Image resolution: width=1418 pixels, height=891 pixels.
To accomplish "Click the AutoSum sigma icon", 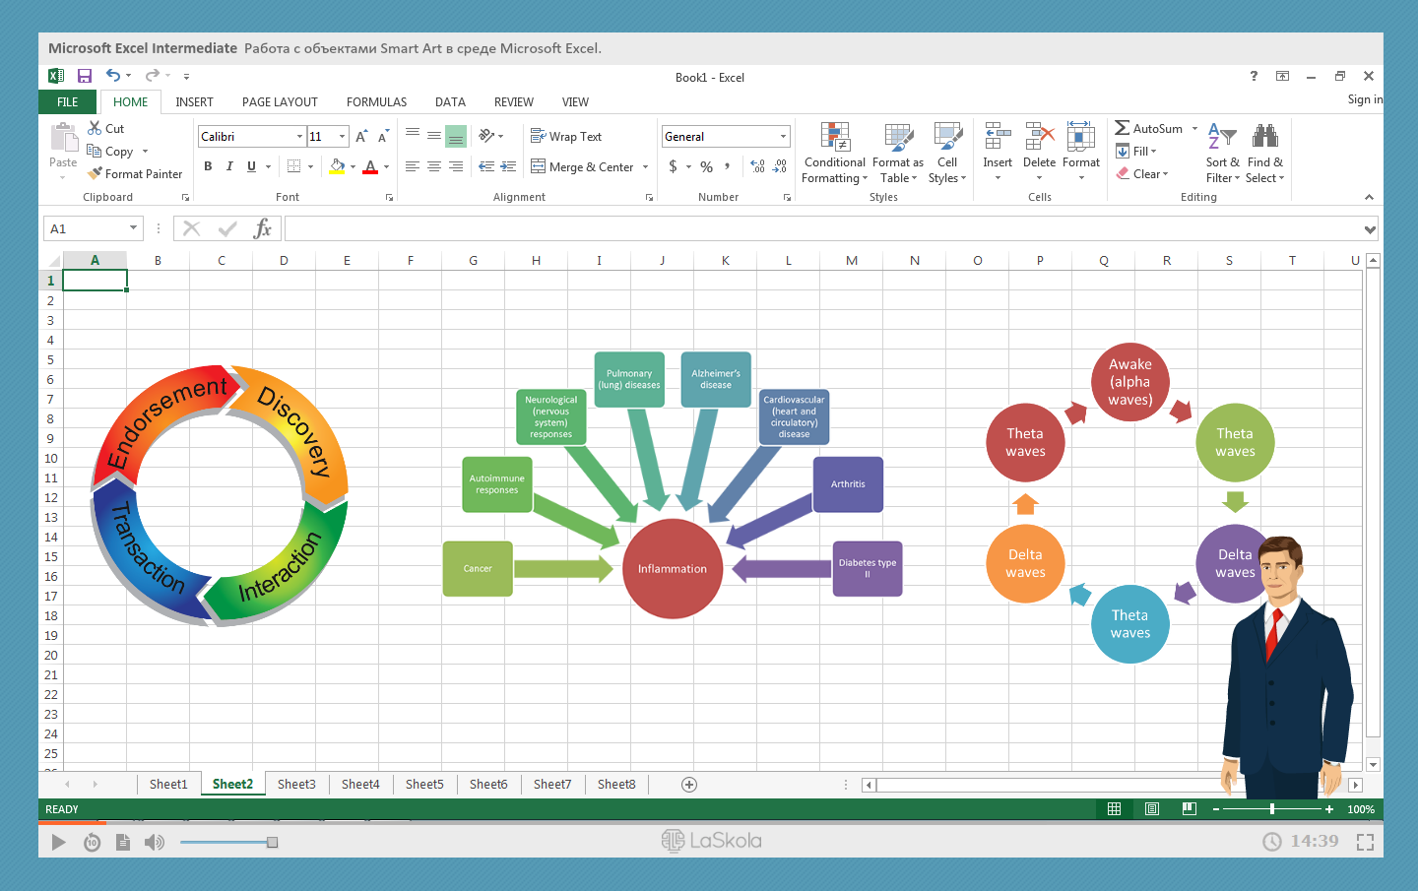I will pyautogui.click(x=1122, y=128).
